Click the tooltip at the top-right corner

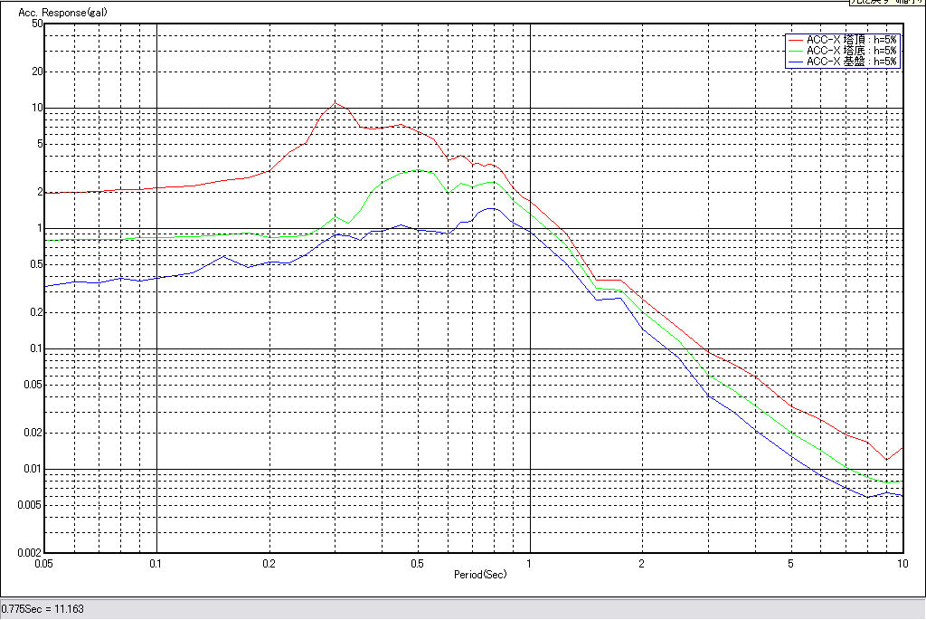(x=885, y=3)
